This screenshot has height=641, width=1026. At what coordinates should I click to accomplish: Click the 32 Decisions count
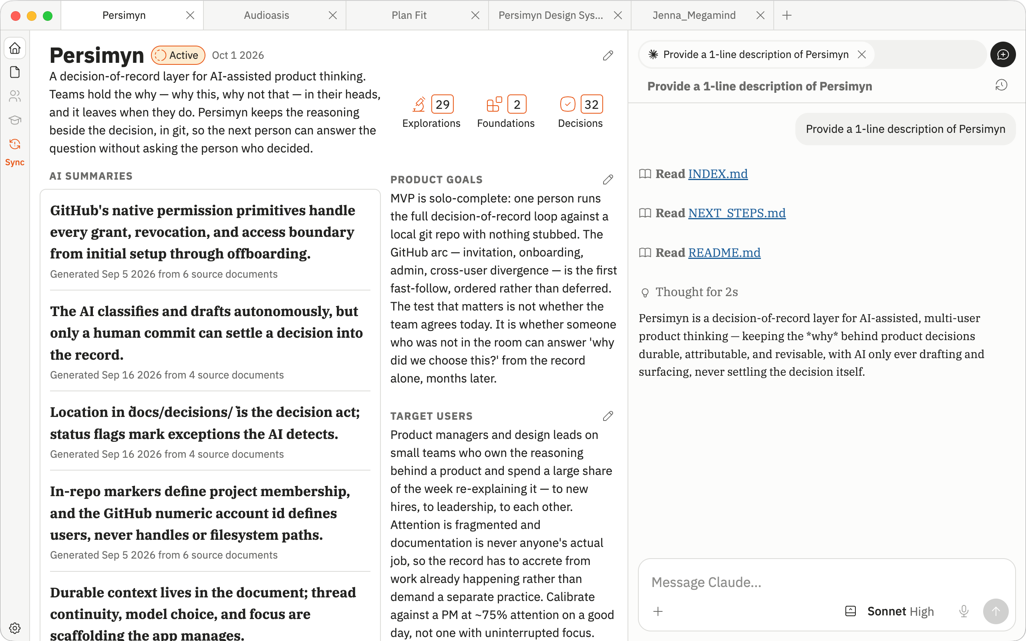(591, 104)
